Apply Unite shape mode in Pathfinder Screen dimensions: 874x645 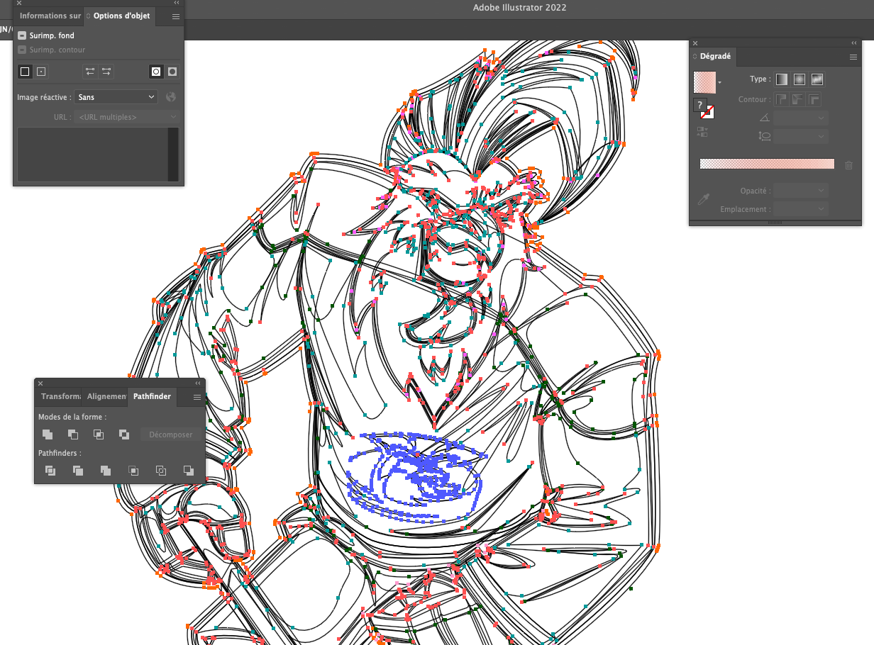[48, 434]
